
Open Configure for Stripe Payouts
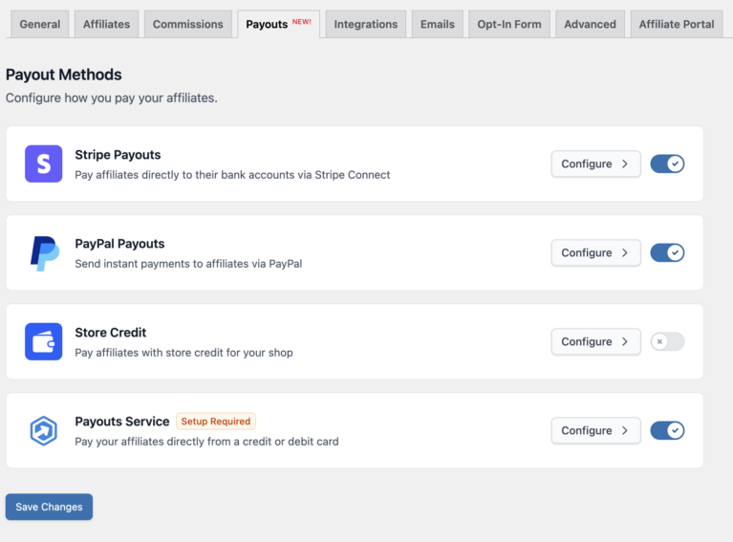coord(595,163)
